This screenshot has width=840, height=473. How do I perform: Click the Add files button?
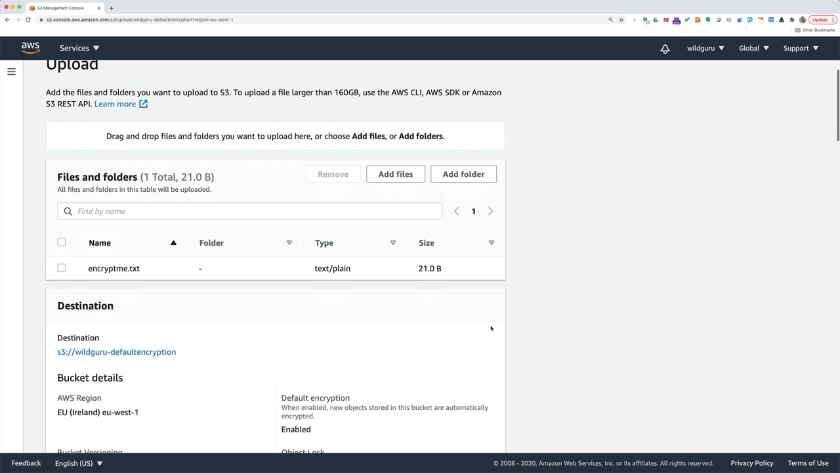(396, 174)
